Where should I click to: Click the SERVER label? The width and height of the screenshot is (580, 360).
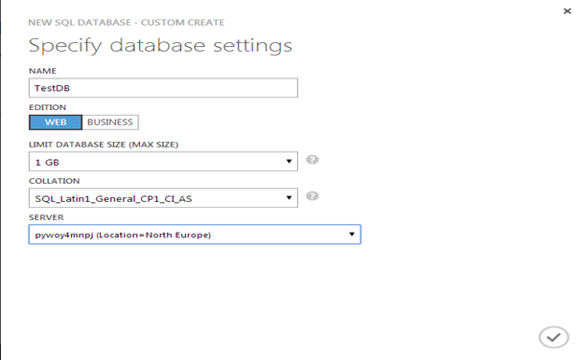point(46,217)
